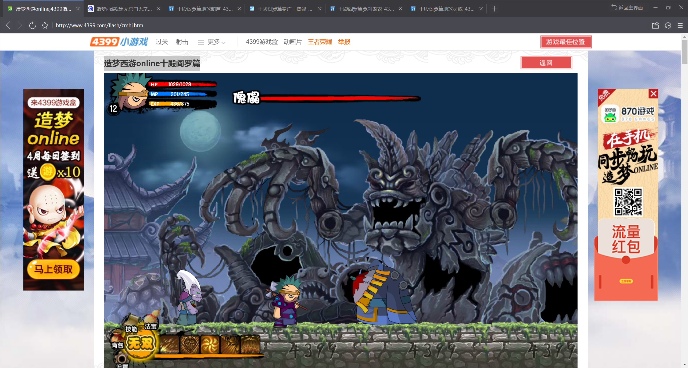This screenshot has height=368, width=688.
Task: Click the page vertical scrollbar thumb
Action: [x=685, y=52]
